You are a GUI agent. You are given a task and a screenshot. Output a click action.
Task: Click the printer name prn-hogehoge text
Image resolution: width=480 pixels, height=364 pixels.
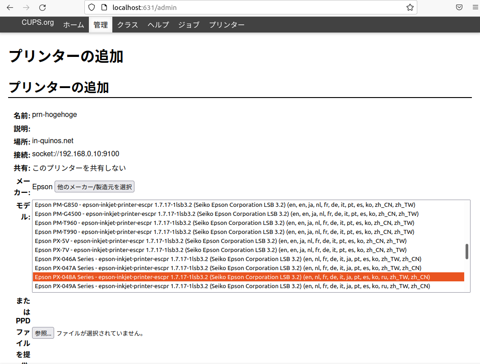point(55,115)
